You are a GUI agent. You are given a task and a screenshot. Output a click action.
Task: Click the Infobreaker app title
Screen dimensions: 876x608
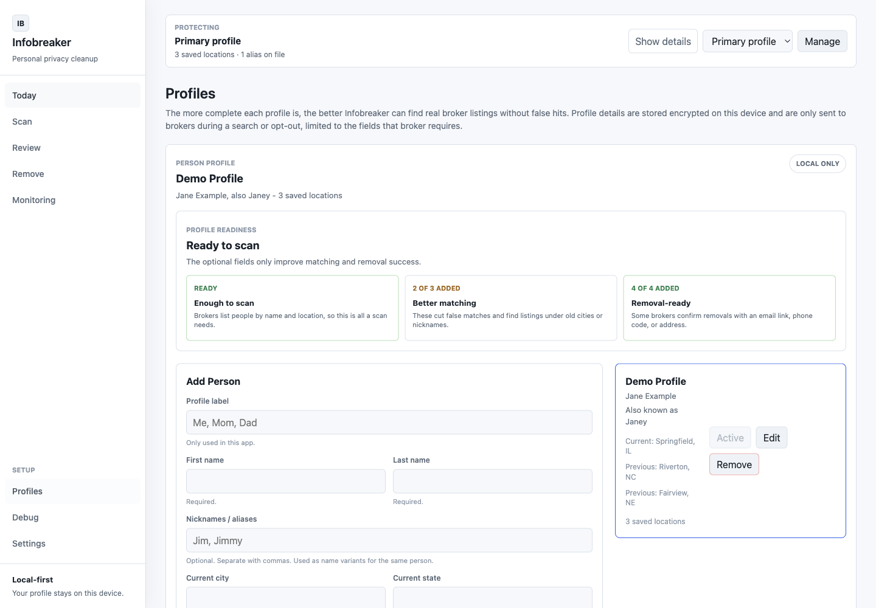[41, 43]
